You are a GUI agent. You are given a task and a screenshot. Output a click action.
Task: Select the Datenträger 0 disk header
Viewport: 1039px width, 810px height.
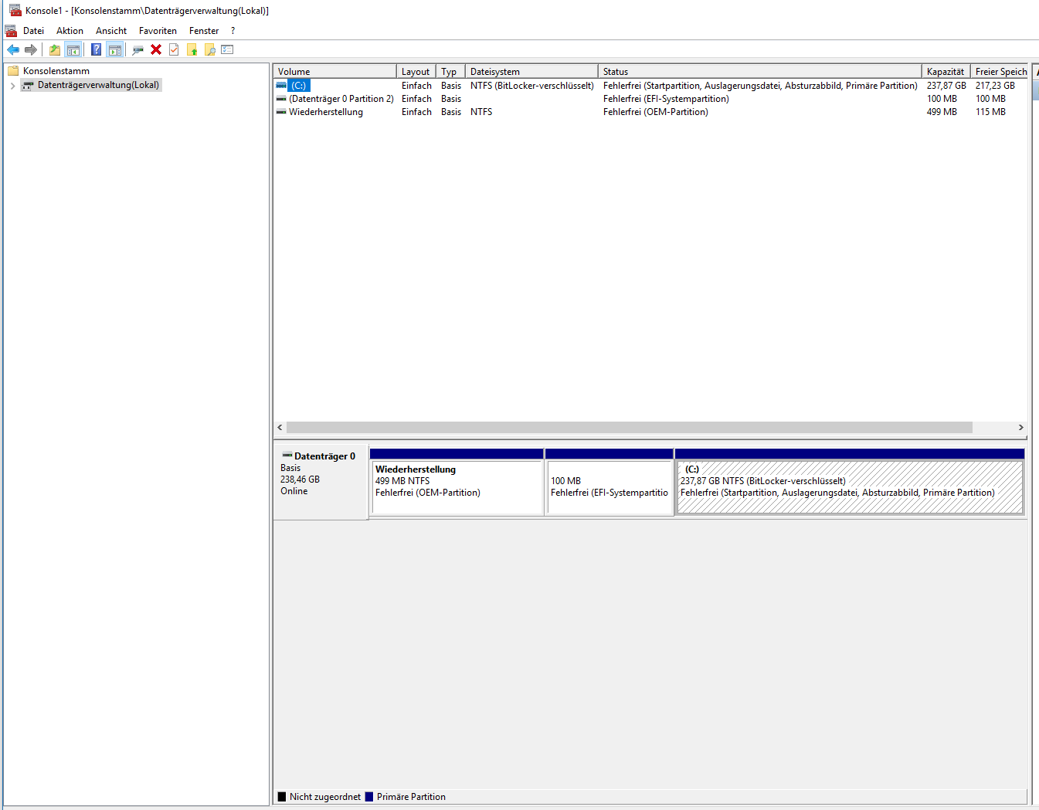(x=321, y=483)
